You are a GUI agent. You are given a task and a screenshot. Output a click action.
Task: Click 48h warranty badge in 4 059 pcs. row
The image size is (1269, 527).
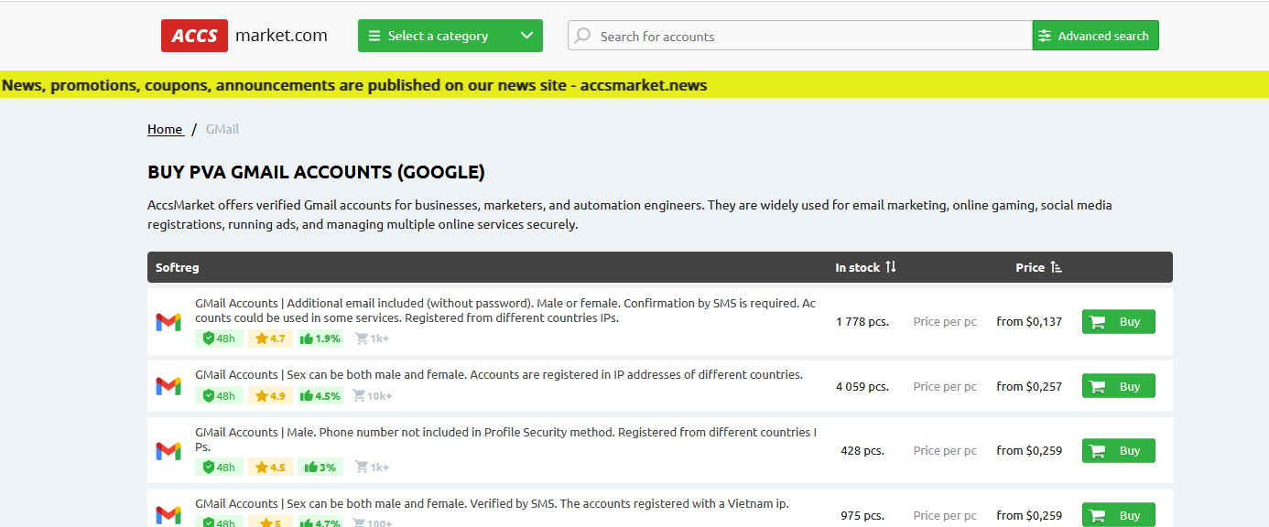pyautogui.click(x=219, y=396)
